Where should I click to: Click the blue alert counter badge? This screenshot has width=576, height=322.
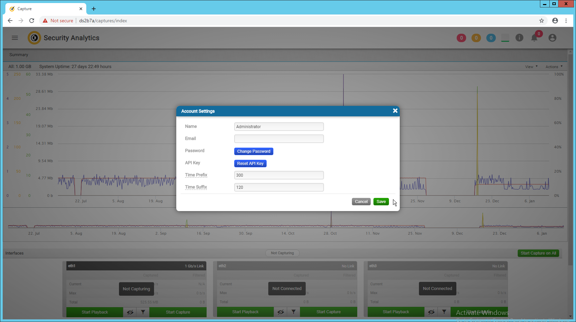click(491, 38)
